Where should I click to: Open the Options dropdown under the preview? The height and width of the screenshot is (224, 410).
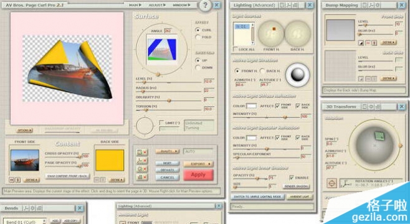24,130
